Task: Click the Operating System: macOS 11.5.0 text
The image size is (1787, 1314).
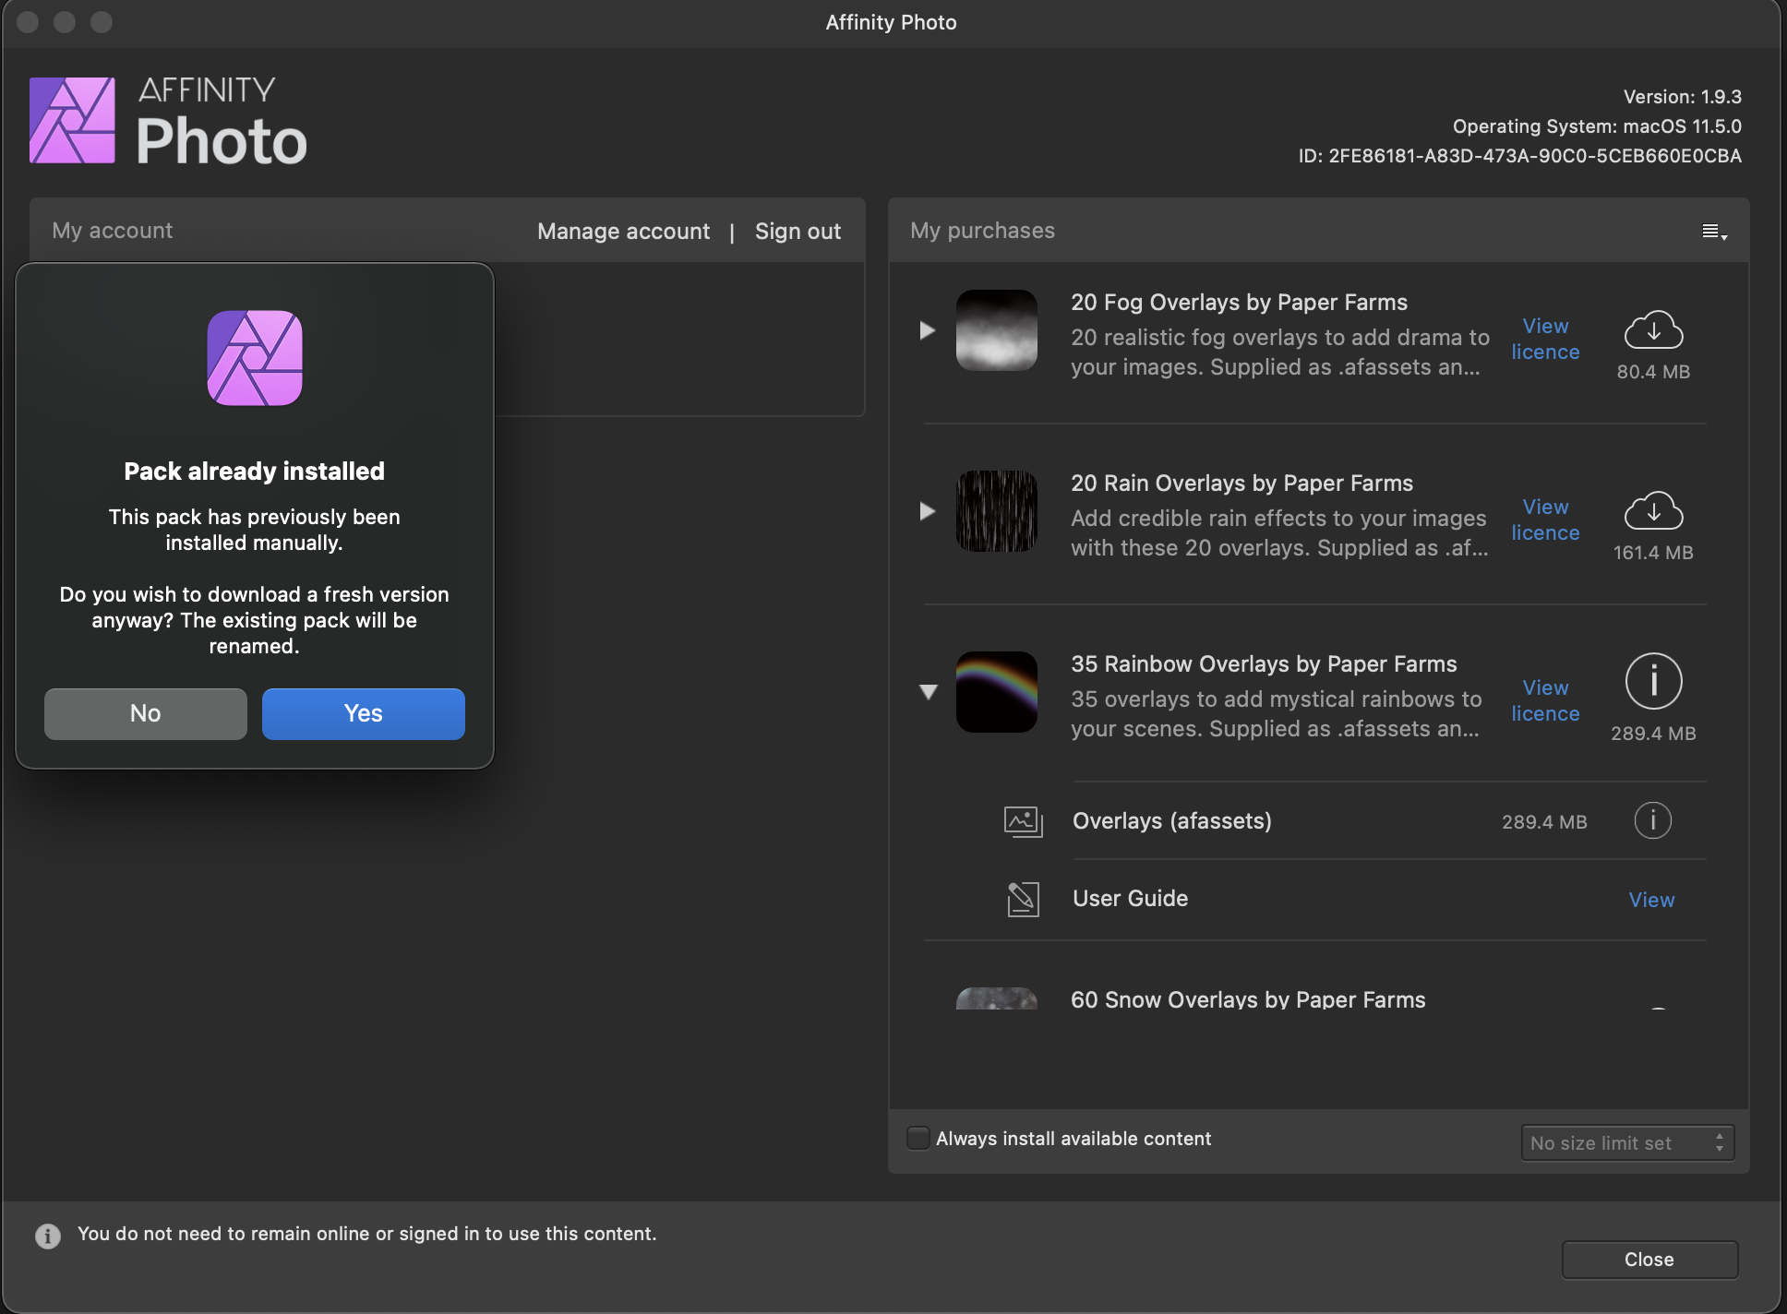Action: [x=1597, y=126]
